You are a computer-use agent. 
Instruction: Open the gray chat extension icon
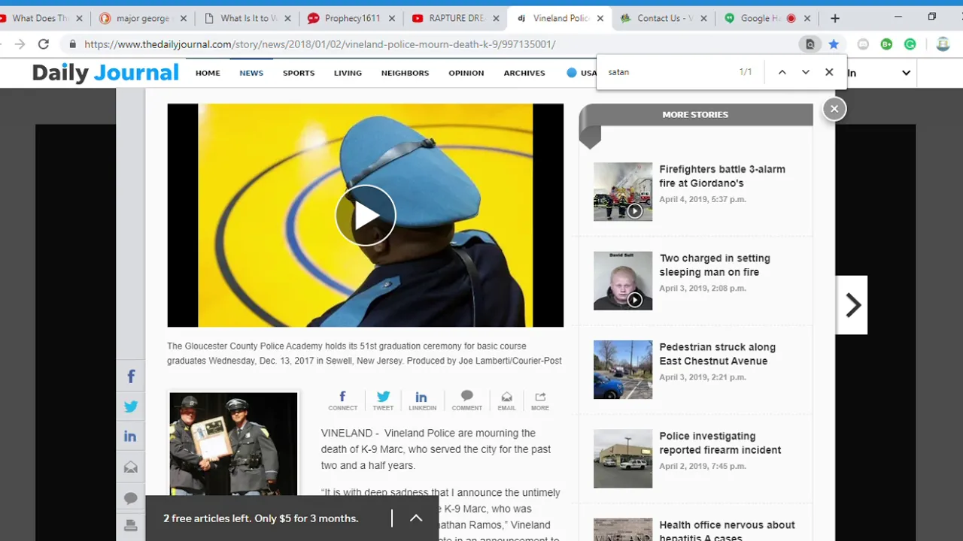863,44
